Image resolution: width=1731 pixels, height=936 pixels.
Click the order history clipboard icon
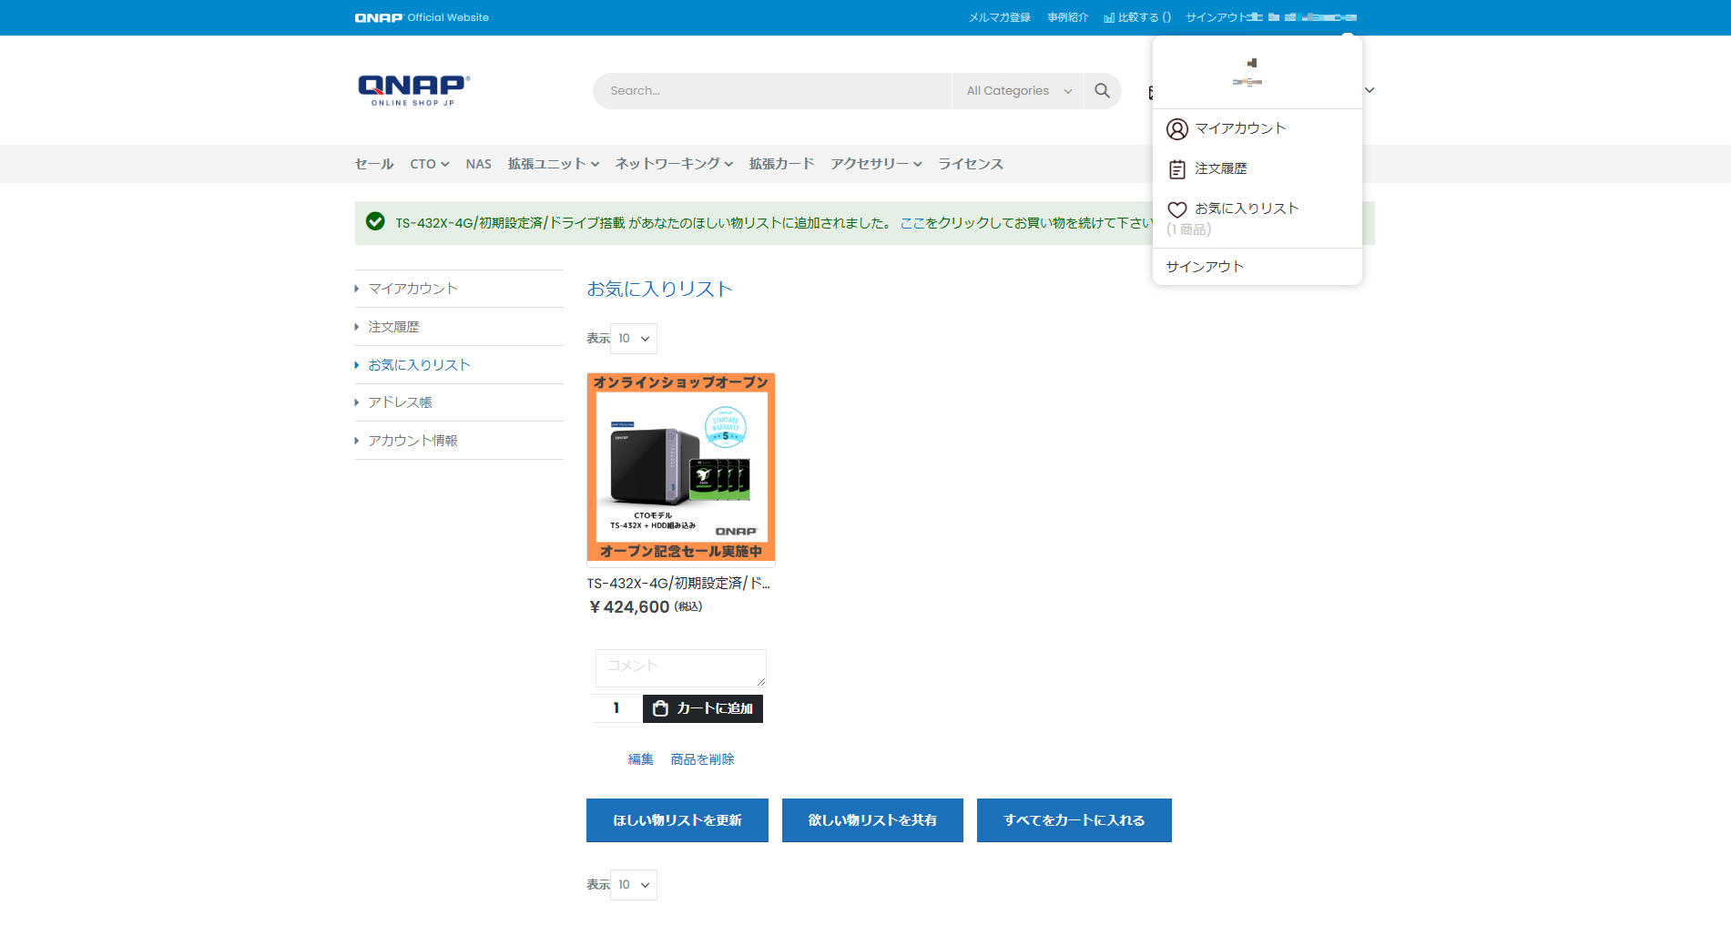(1177, 169)
